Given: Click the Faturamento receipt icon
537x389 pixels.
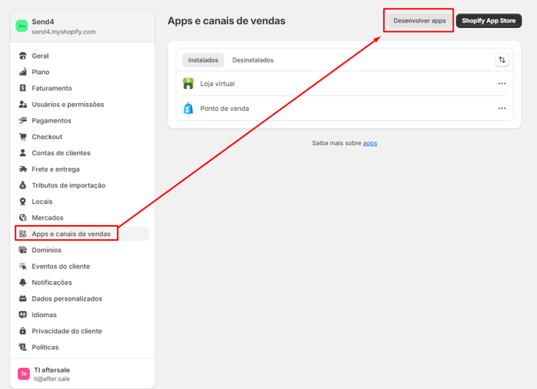Looking at the screenshot, I should click(x=23, y=88).
